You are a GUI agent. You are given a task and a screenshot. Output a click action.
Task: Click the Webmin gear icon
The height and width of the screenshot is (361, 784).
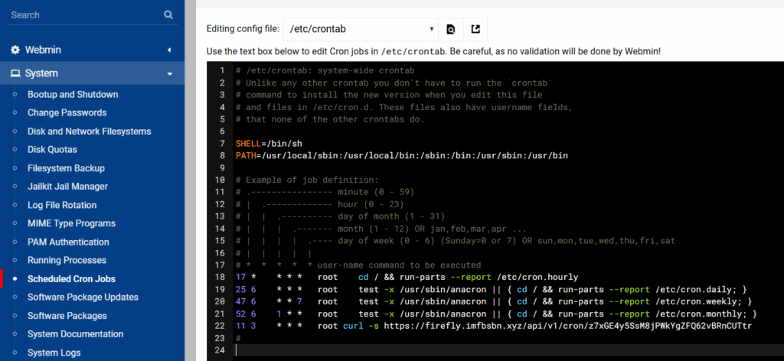point(15,50)
